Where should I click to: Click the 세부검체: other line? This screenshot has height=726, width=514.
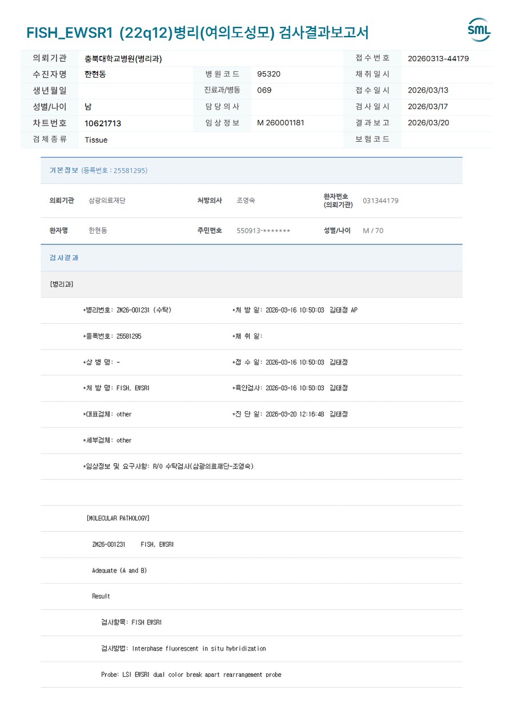point(107,440)
